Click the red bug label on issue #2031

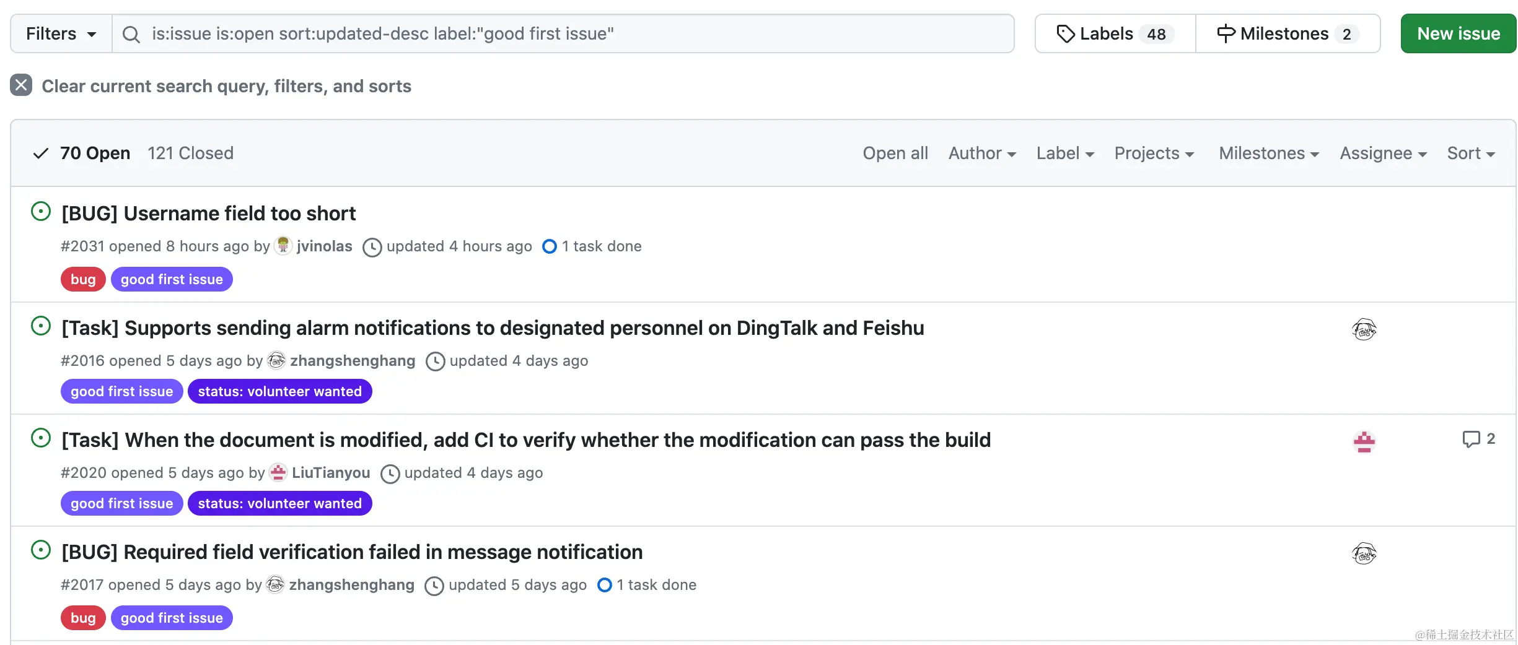(x=83, y=279)
